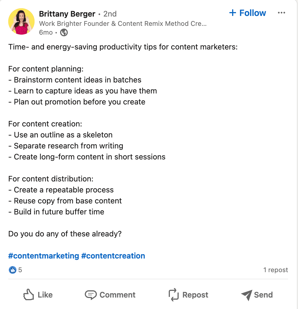Click the #contentcreation hashtag
Viewport: 298px width, 309px height.
(114, 256)
